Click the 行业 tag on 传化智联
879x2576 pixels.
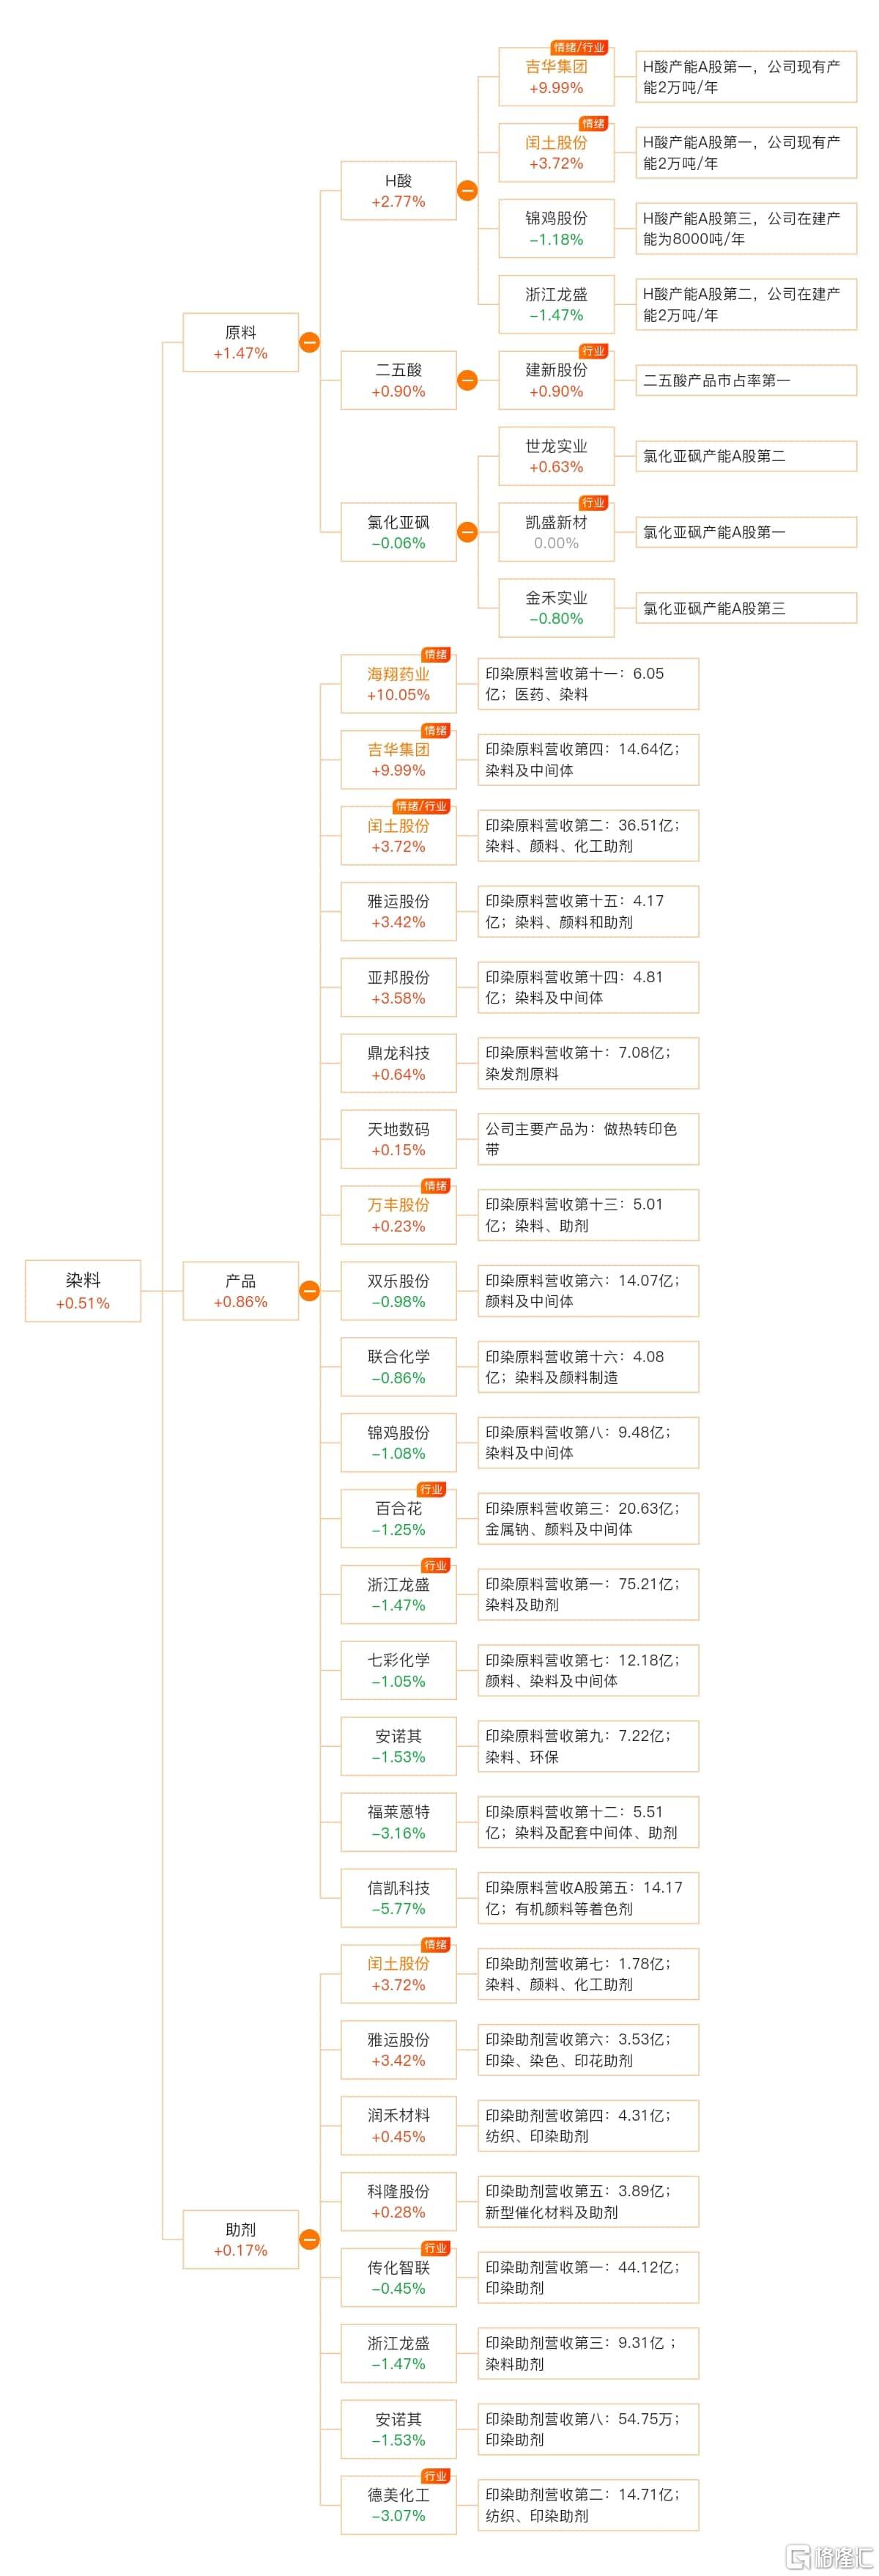click(436, 2248)
